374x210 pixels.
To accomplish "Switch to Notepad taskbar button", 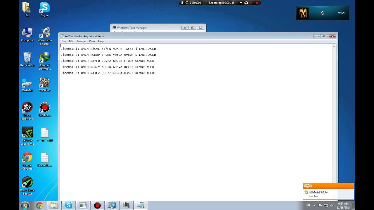I will (141, 205).
